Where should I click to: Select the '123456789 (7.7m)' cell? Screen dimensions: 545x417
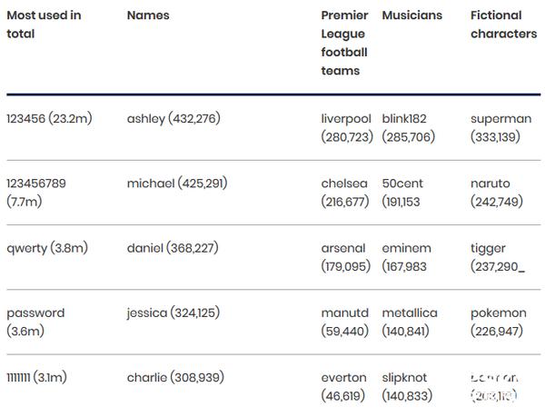coord(36,193)
